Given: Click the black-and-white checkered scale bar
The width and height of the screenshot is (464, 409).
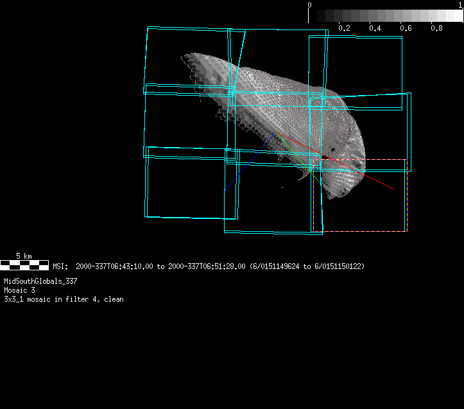Looking at the screenshot, I should pyautogui.click(x=24, y=264).
